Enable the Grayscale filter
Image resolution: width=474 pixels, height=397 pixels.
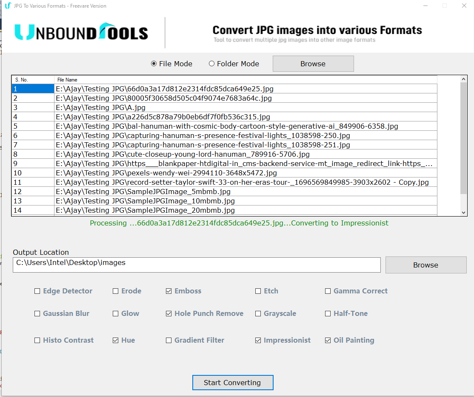[258, 313]
